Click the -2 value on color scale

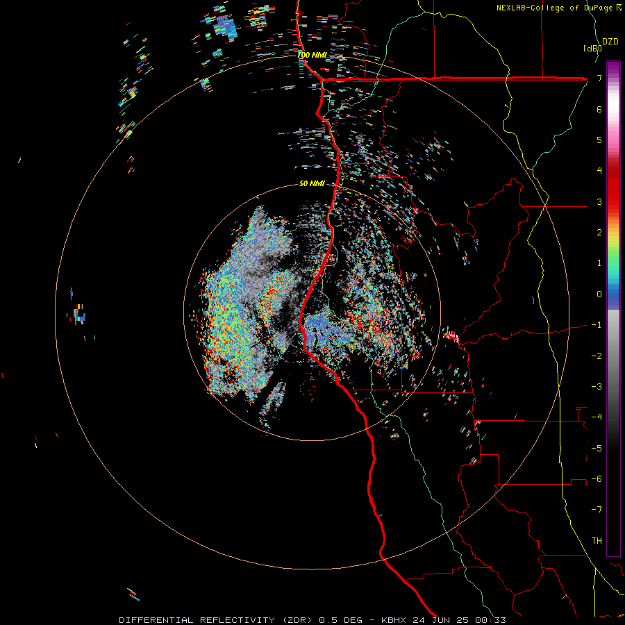pos(597,356)
